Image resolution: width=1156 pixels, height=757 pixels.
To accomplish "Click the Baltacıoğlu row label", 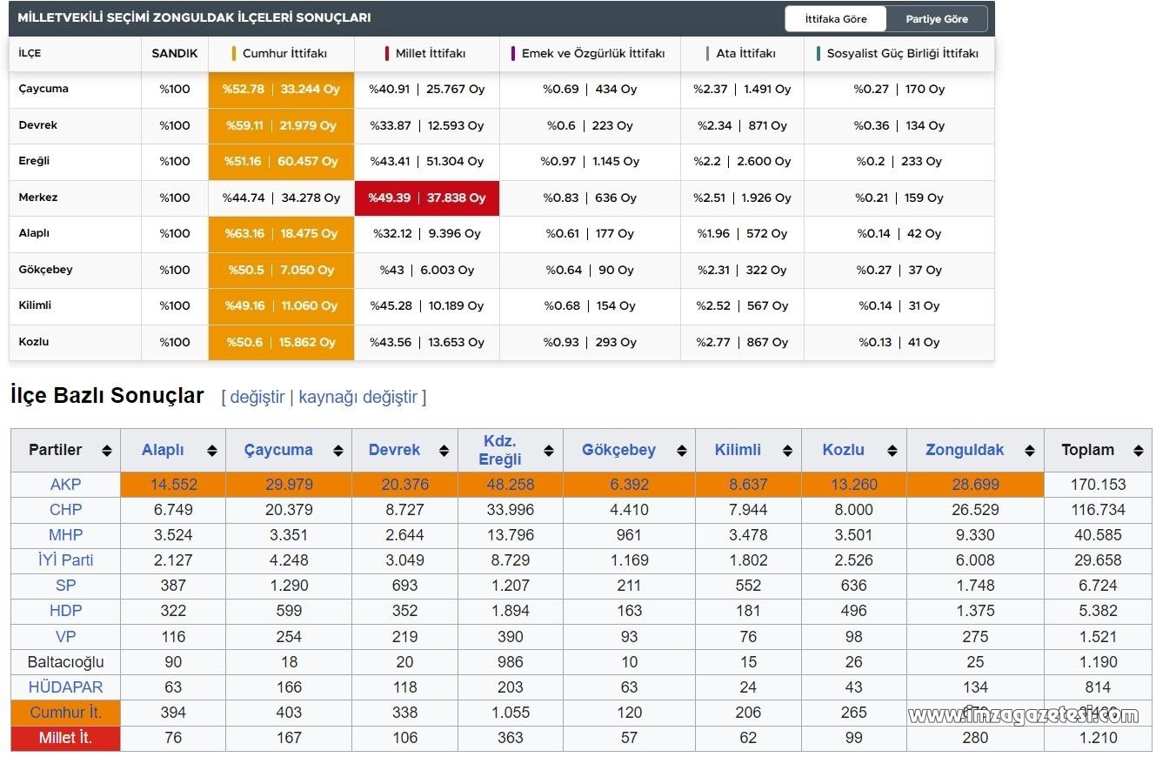I will (65, 661).
